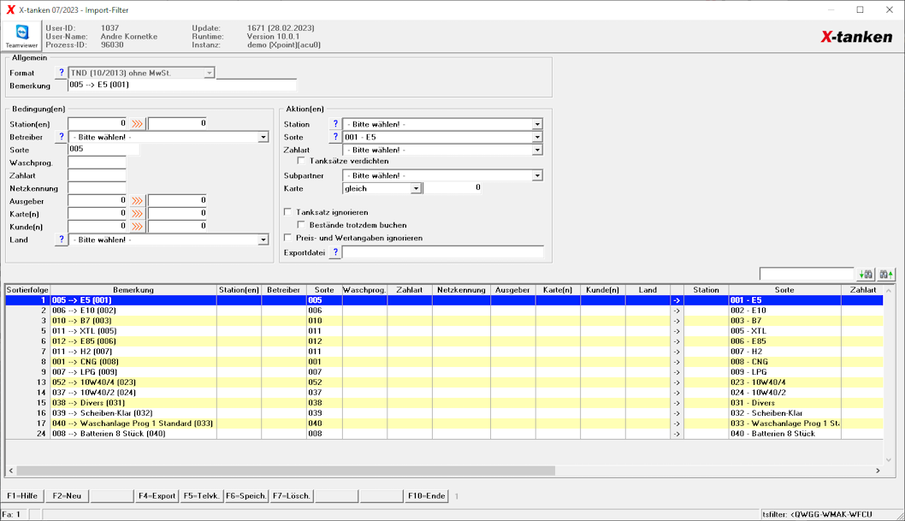Click the help icon for Aktion Station

tap(335, 124)
